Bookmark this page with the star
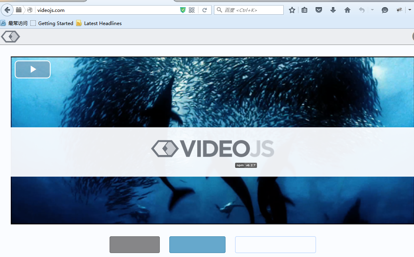Screen dimensions: 414x257 292,10
